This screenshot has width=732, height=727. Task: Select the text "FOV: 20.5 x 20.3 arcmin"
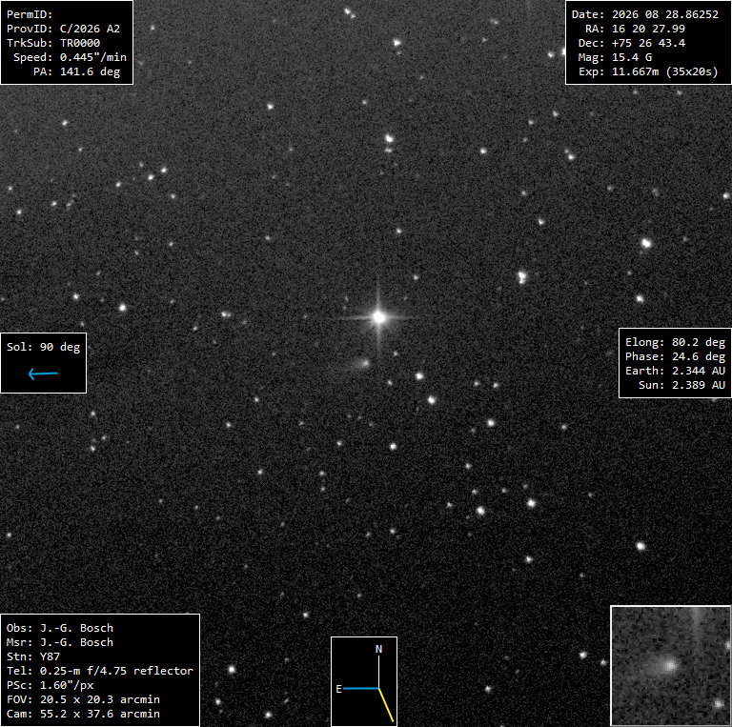point(83,699)
